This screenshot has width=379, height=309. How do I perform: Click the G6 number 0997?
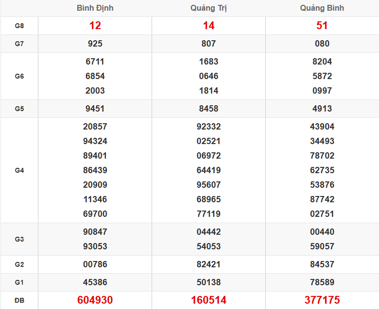tap(322, 91)
